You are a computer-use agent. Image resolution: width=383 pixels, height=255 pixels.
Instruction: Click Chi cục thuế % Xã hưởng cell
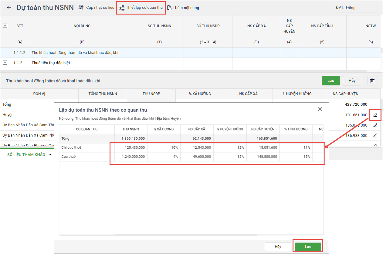coord(164,147)
